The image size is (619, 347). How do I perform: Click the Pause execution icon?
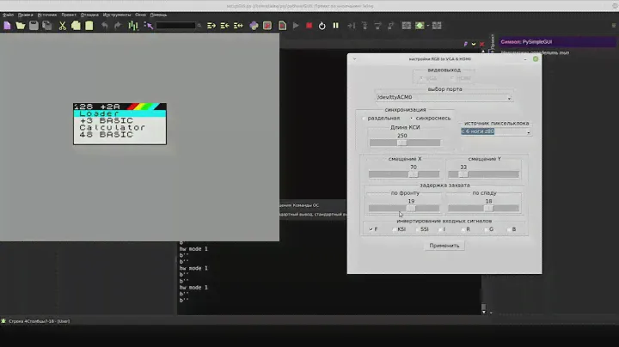(x=335, y=26)
